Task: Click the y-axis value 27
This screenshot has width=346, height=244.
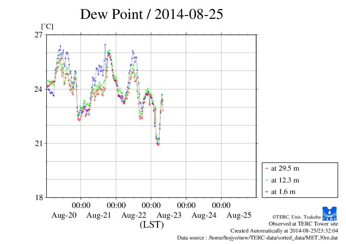Action: coord(39,35)
